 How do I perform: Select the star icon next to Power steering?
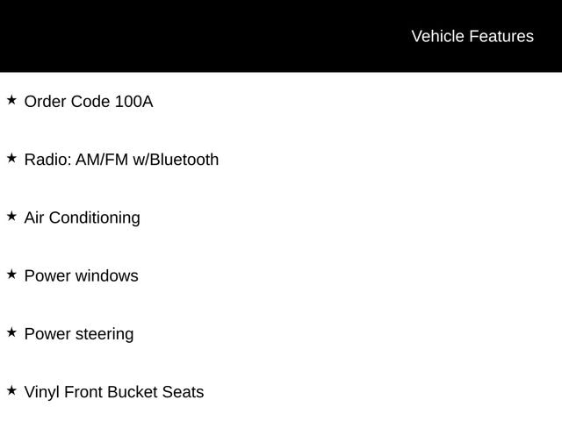click(x=11, y=332)
